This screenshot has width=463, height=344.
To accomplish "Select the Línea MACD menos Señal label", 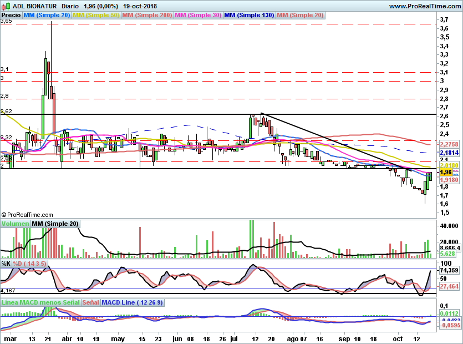I will [40, 302].
